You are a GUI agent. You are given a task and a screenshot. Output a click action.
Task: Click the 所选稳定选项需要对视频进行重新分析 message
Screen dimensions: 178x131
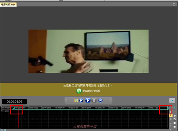click(87, 85)
